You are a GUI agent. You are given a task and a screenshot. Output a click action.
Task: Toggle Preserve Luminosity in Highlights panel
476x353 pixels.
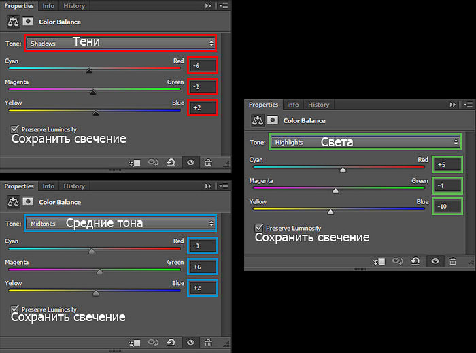coord(259,228)
